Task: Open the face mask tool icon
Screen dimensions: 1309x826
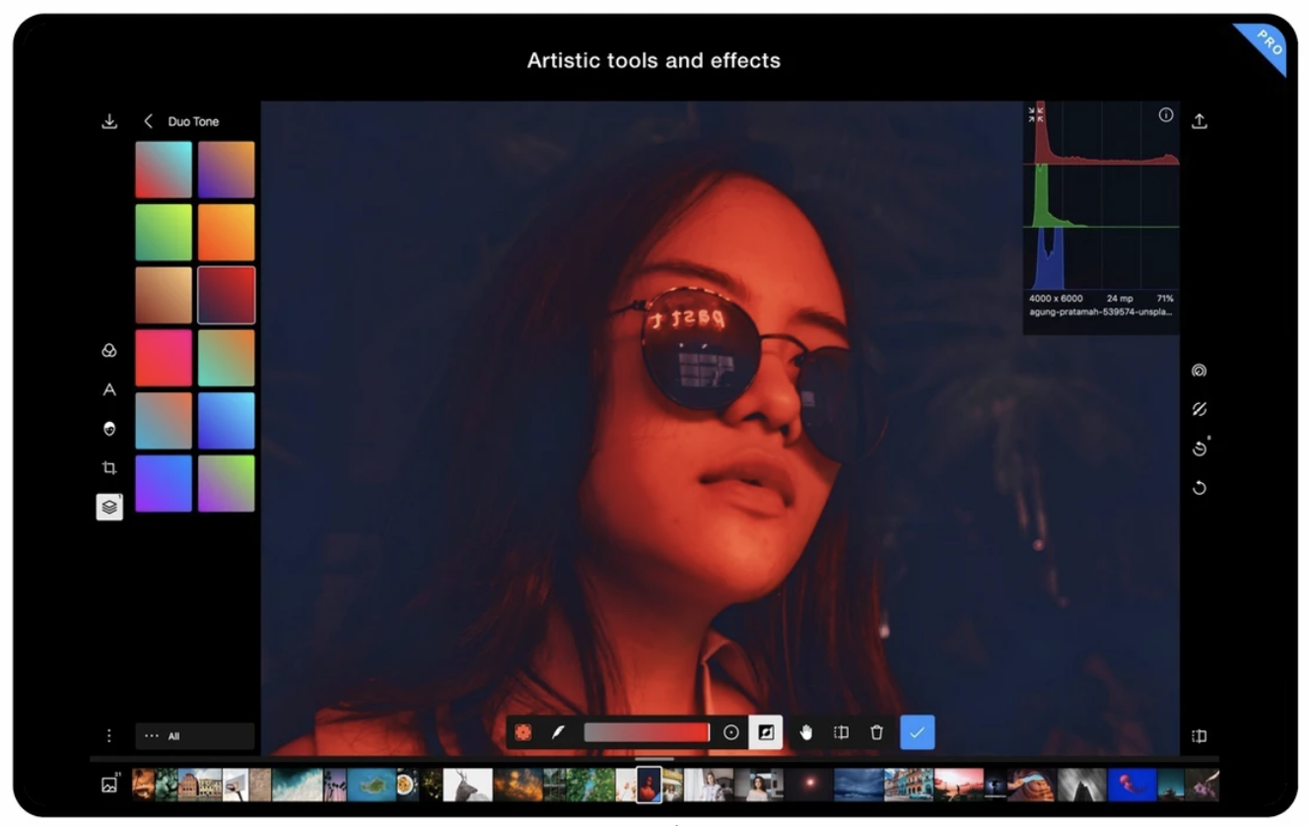Action: (x=109, y=429)
